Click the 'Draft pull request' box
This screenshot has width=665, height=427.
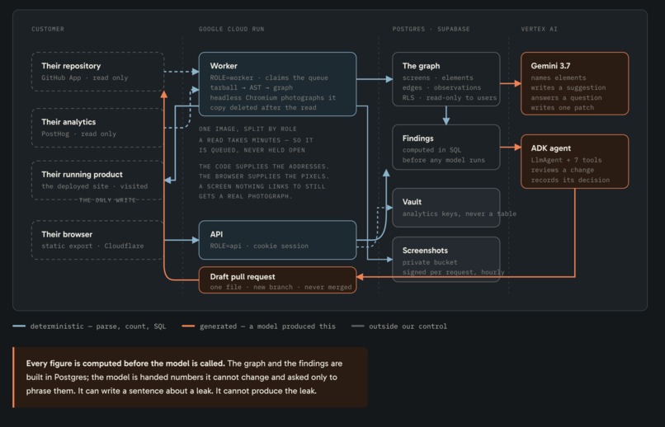tap(277, 280)
